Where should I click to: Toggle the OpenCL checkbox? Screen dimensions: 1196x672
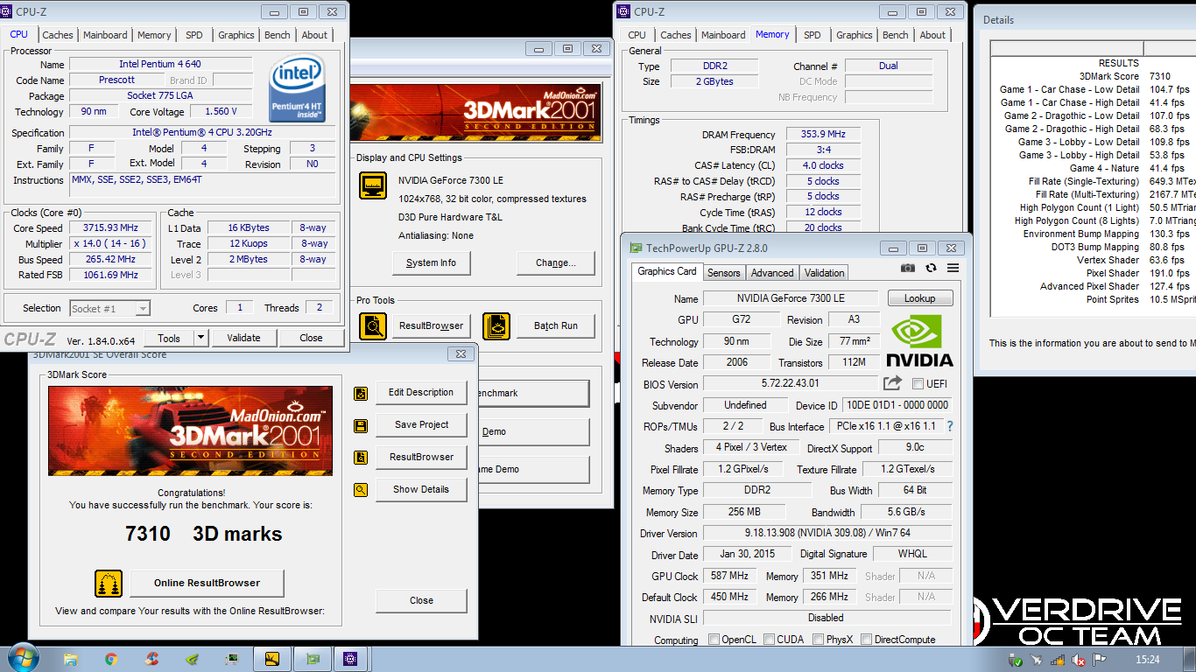(x=714, y=640)
